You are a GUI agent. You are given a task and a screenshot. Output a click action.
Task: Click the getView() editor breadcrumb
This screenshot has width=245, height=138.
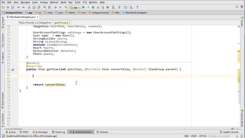pos(62,23)
